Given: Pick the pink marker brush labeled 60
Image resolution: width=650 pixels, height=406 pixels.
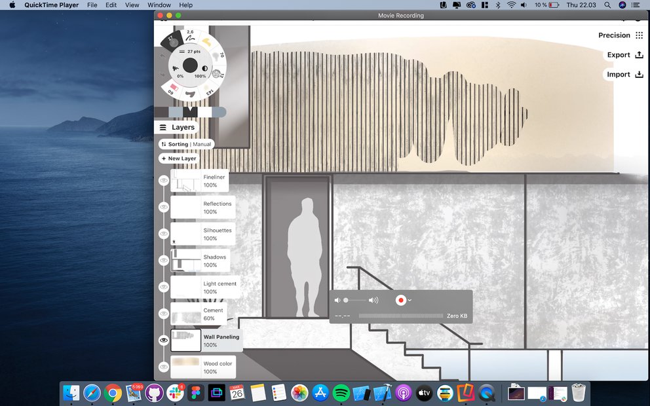Looking at the screenshot, I should (x=174, y=87).
